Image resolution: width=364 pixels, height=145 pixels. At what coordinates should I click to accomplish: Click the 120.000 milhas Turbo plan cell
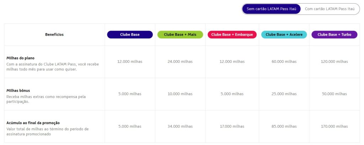(334, 61)
